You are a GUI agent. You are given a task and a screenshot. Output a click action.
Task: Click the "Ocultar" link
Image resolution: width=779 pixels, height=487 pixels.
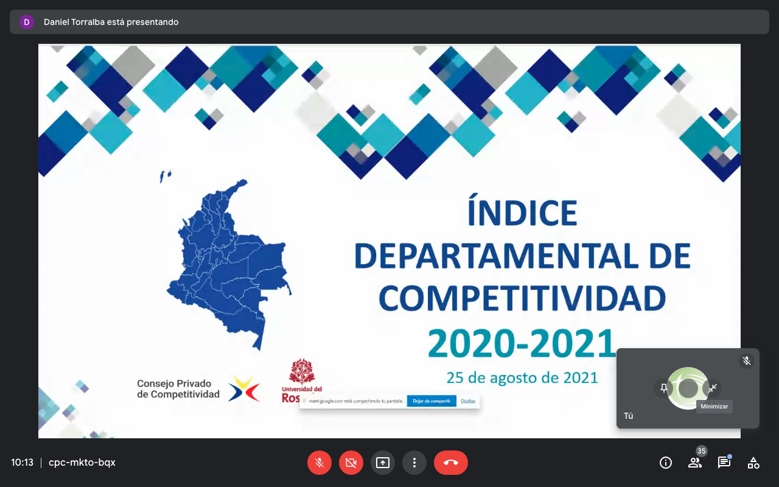(x=468, y=401)
